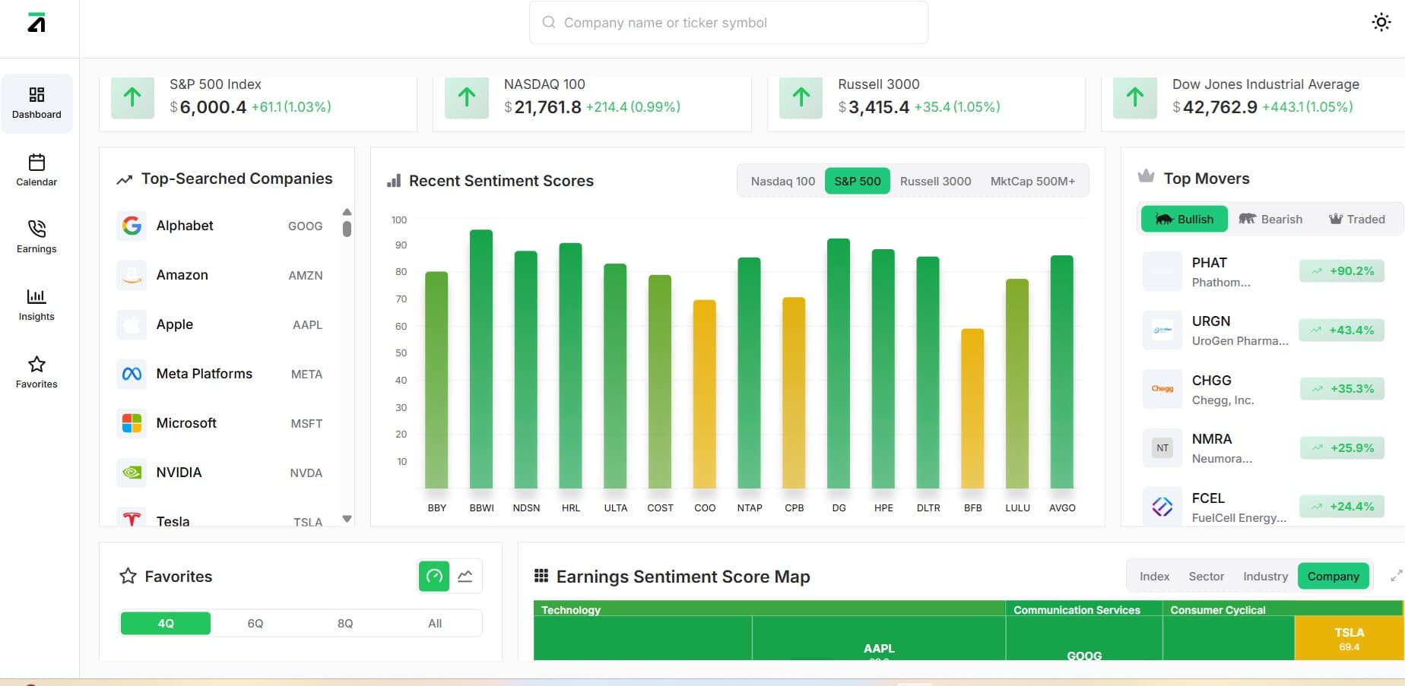This screenshot has width=1405, height=686.
Task: Open the Favorites star icon in sidebar
Action: (36, 364)
